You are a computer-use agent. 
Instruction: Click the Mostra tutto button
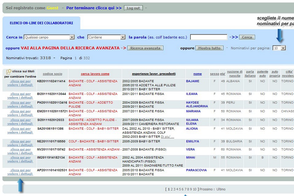pyautogui.click(x=209, y=48)
